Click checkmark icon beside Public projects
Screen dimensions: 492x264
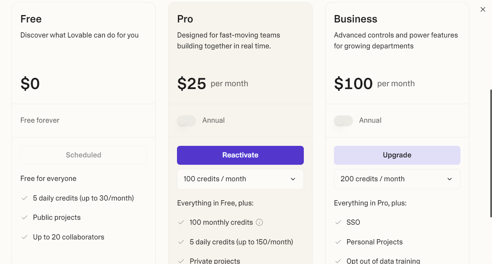(25, 217)
